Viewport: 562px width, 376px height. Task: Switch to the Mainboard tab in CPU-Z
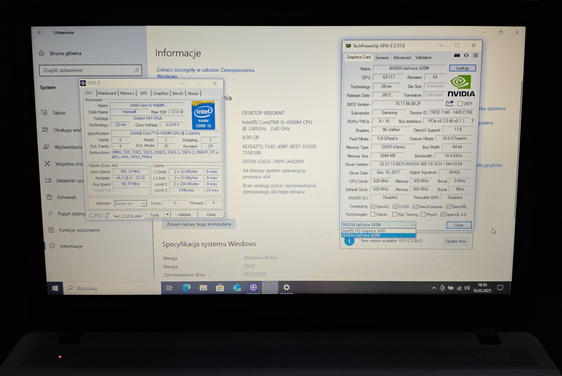[107, 93]
